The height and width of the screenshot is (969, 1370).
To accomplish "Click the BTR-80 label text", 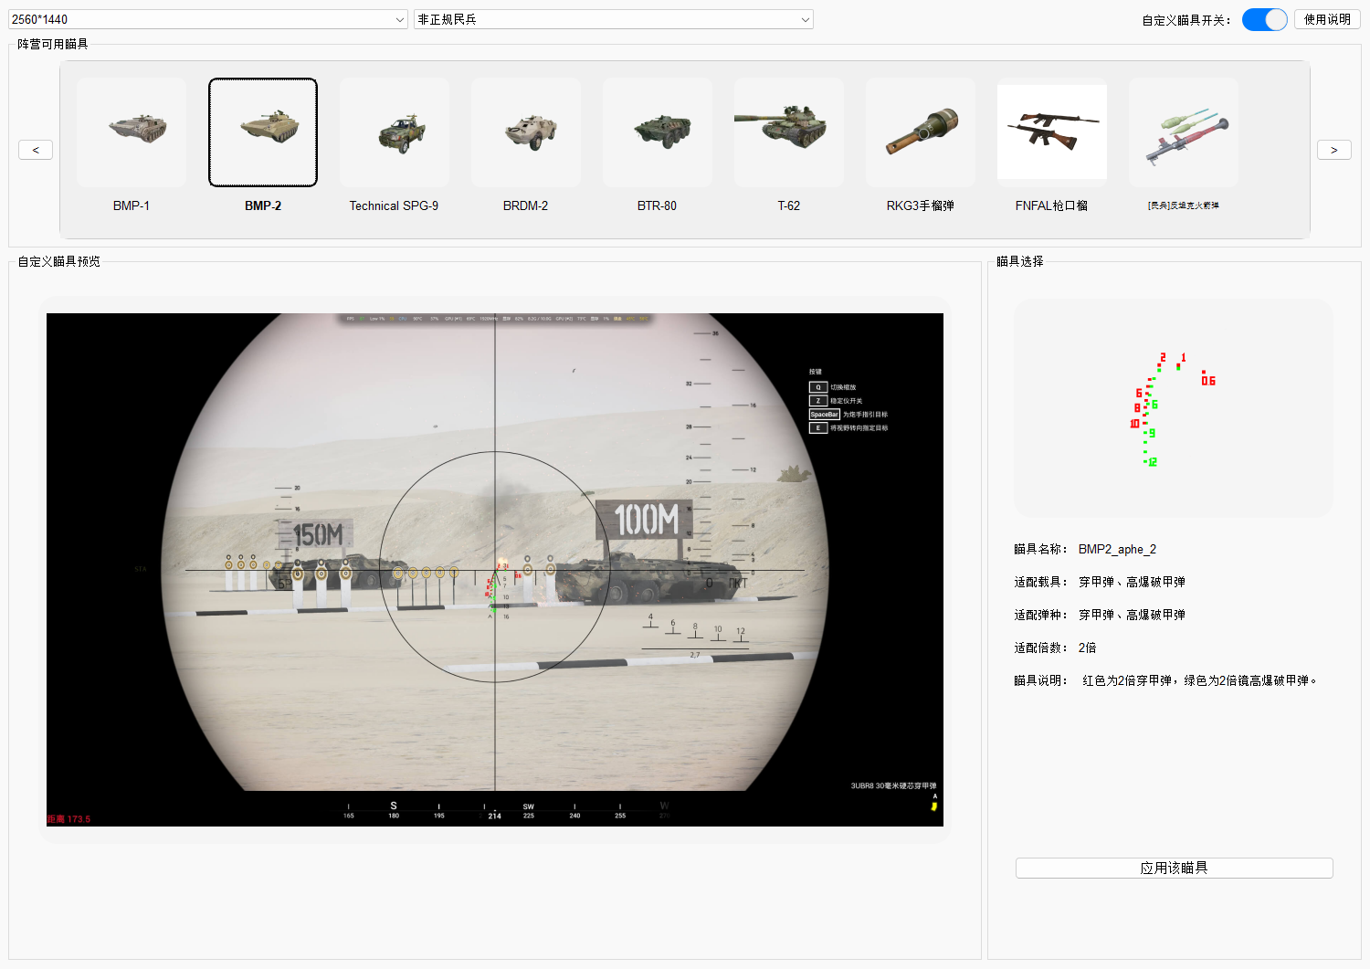I will (658, 205).
